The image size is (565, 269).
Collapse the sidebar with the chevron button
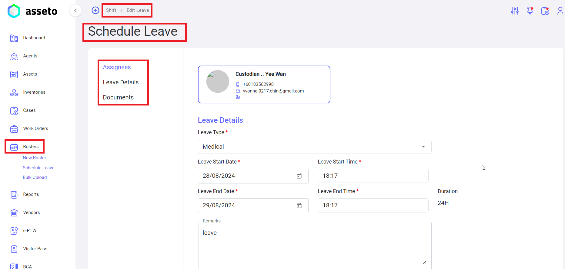pyautogui.click(x=75, y=11)
